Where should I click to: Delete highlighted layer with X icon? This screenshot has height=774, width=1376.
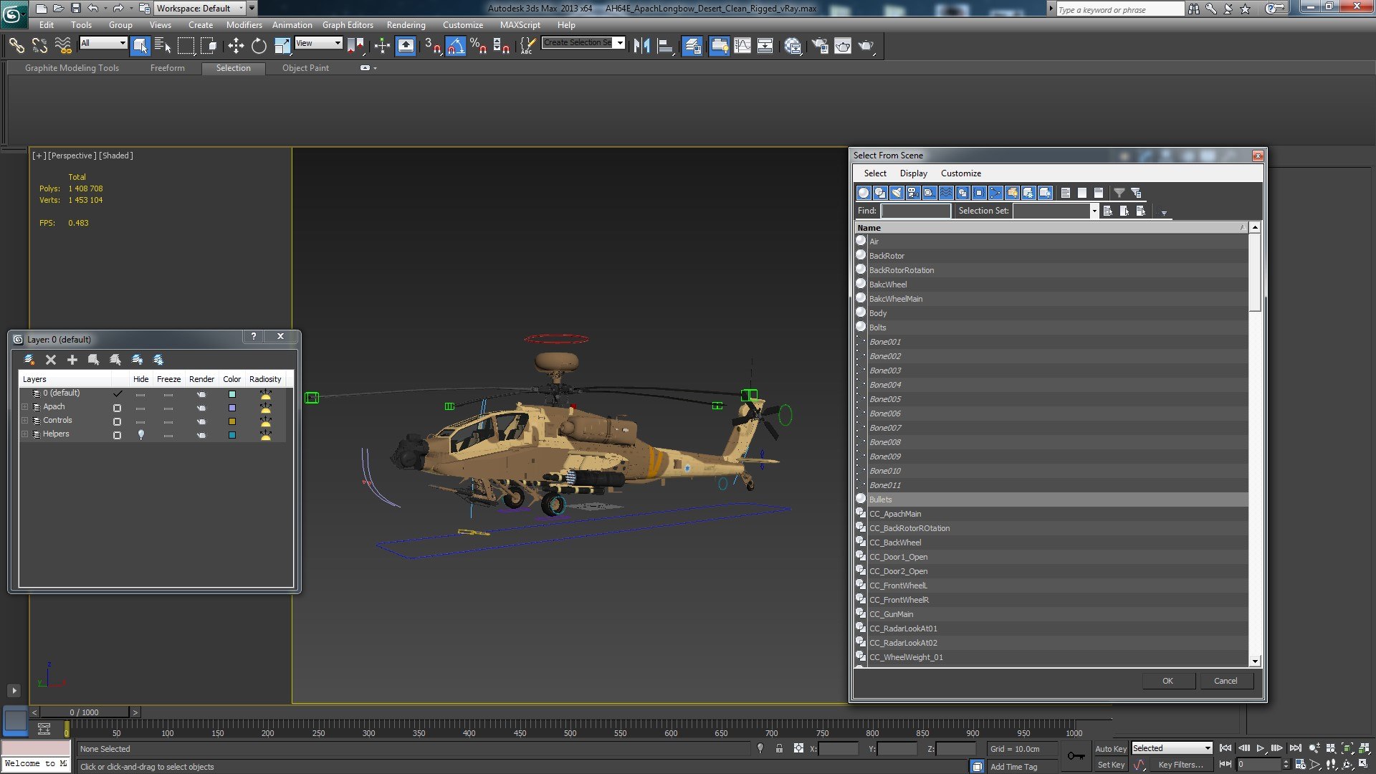(x=51, y=360)
